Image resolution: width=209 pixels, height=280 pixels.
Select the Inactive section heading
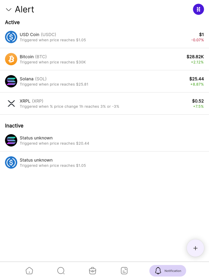14,126
